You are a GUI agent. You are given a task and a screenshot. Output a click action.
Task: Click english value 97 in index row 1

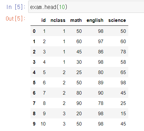click(101, 42)
